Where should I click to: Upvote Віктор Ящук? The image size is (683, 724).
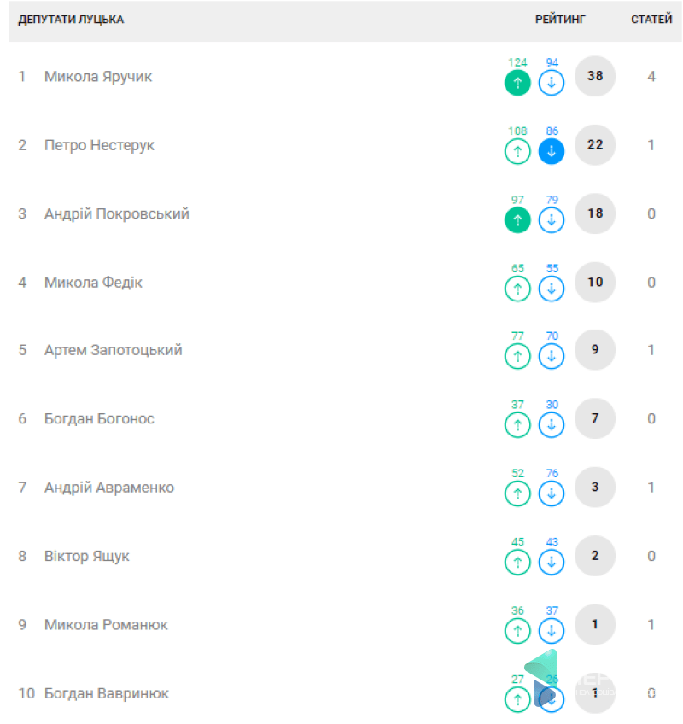tap(517, 562)
